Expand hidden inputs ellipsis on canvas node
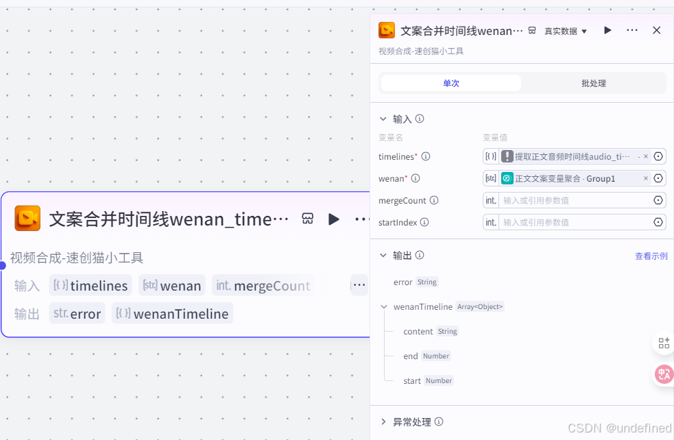The width and height of the screenshot is (674, 440). (x=359, y=285)
